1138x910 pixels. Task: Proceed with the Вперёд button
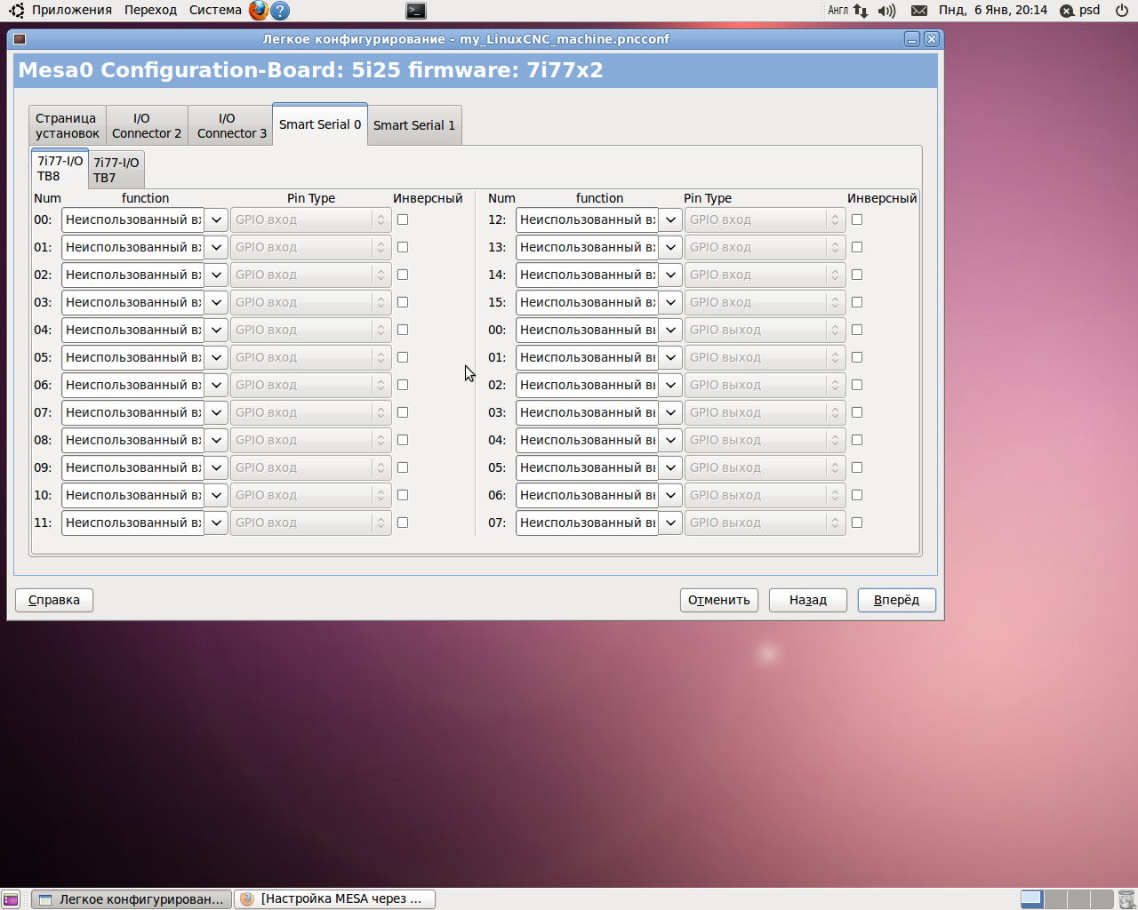pos(897,600)
